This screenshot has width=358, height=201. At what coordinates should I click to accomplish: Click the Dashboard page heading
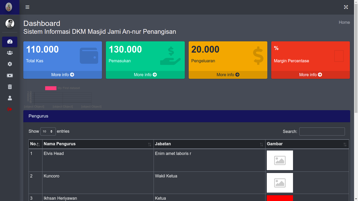[x=42, y=23]
